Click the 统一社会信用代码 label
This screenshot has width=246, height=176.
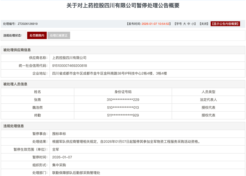pyautogui.click(x=33, y=66)
